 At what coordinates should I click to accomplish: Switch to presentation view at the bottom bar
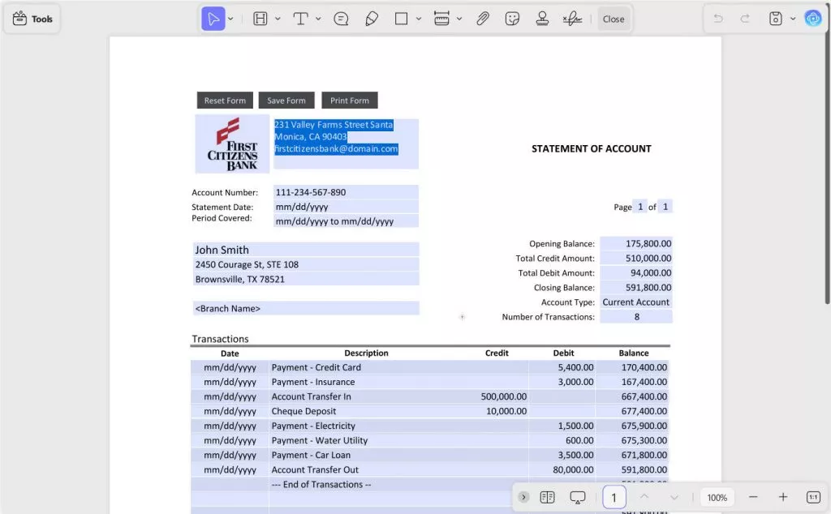tap(577, 497)
